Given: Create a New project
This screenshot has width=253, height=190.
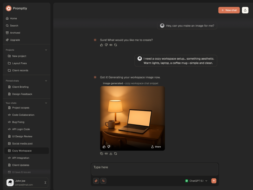Looking at the screenshot, I should 19,56.
